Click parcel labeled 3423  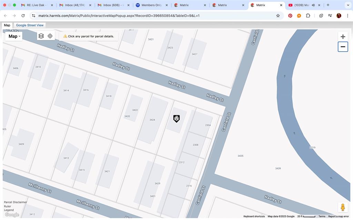(170, 48)
